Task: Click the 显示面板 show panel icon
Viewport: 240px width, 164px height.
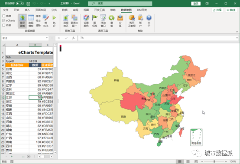Action: [23, 21]
